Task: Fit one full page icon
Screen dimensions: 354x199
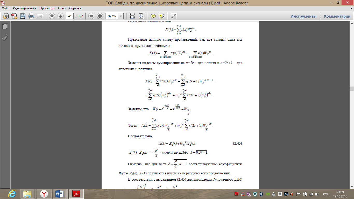Action: click(141, 16)
